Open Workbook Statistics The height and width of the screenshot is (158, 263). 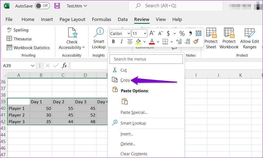(x=28, y=48)
